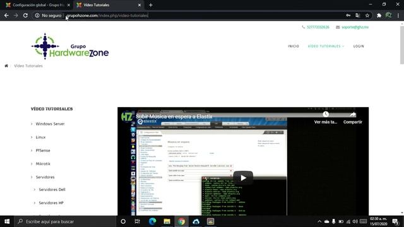404x227 pixels.
Task: Launch Microsoft Edge from taskbar
Action: pyautogui.click(x=152, y=221)
